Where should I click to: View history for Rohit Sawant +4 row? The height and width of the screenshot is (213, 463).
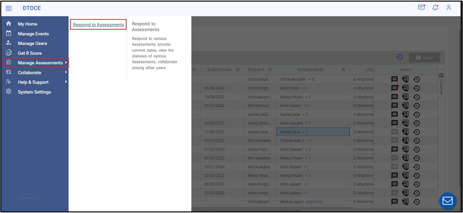(x=416, y=149)
